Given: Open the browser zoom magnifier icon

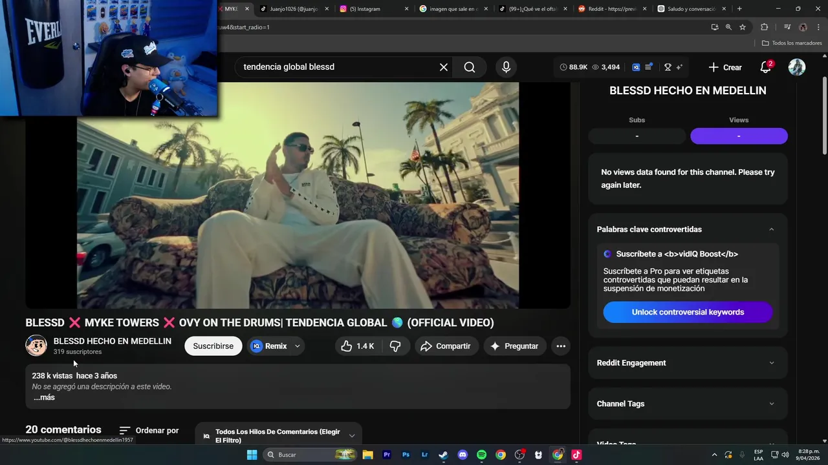Looking at the screenshot, I should (x=728, y=27).
